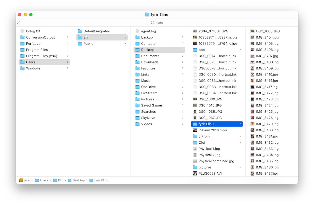Expand the Videos folder chevron
This screenshot has height=205, width=314.
tap(183, 124)
